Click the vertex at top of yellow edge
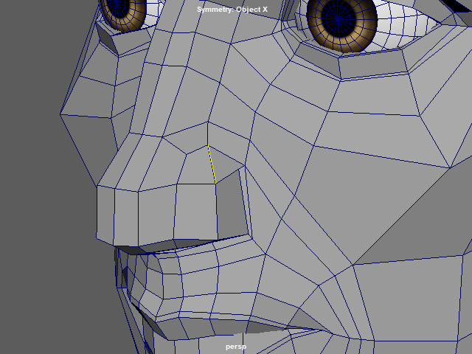This screenshot has height=354, width=472. pos(208,145)
